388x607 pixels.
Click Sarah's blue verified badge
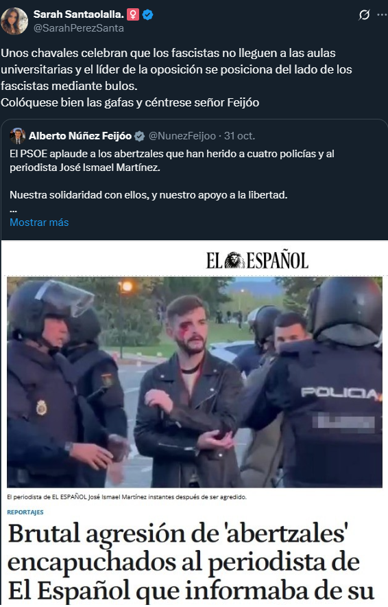[147, 14]
